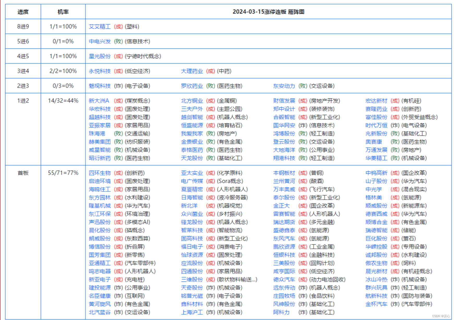Open the 北汽蓝谷 link

tap(100, 312)
